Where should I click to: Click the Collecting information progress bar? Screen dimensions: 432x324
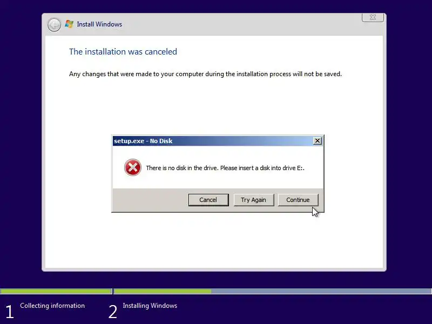coord(56,291)
